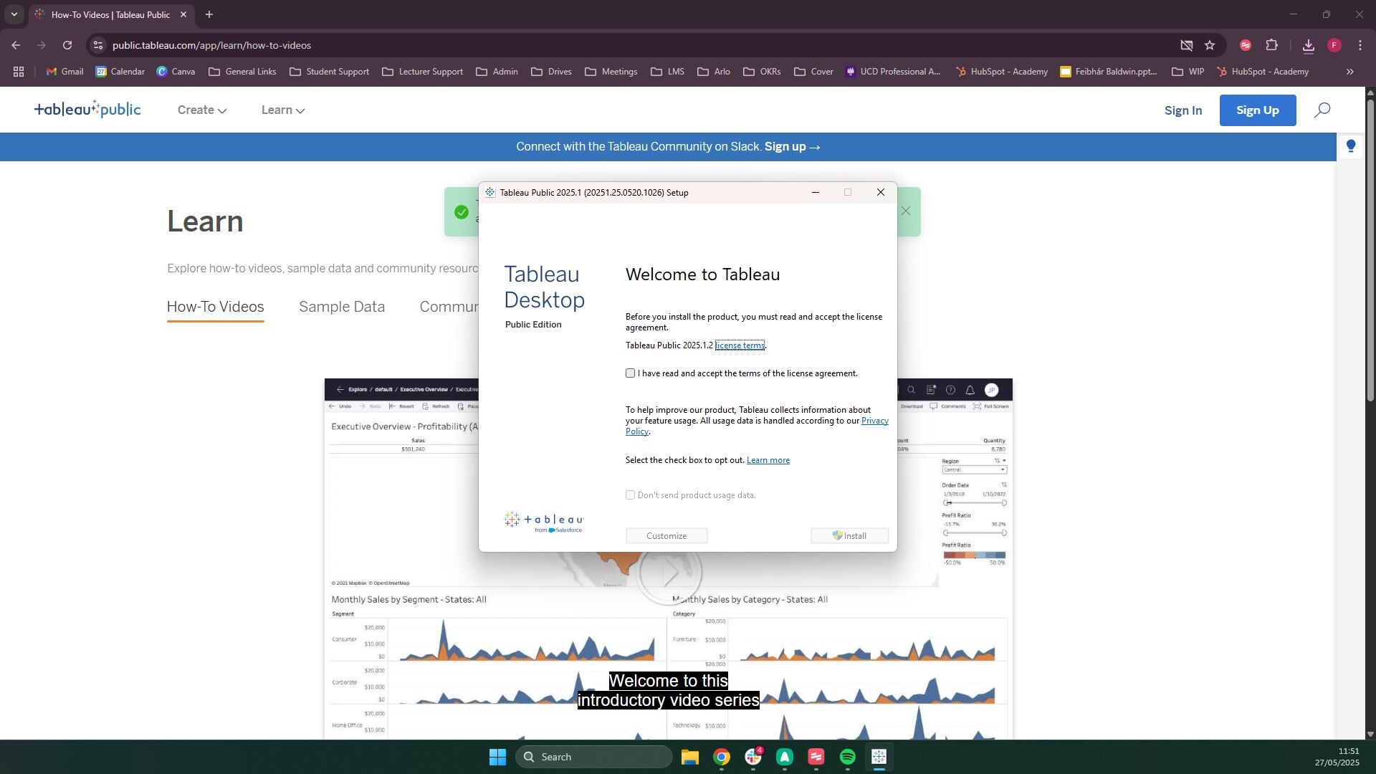
Task: Click the Customize button in setup
Action: 666,536
